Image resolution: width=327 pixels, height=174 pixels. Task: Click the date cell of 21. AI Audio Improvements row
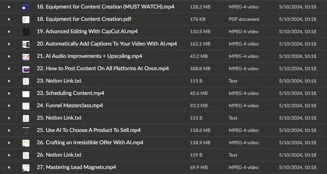click(x=298, y=56)
